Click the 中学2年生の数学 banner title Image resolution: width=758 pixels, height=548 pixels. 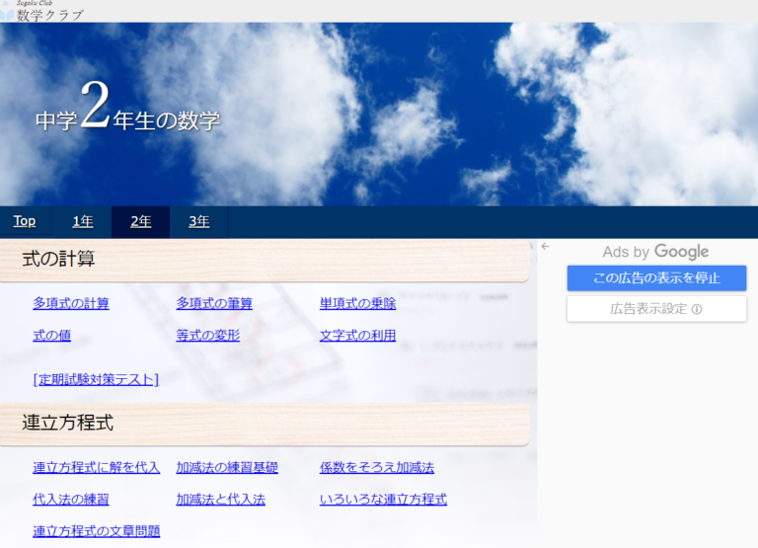point(127,107)
